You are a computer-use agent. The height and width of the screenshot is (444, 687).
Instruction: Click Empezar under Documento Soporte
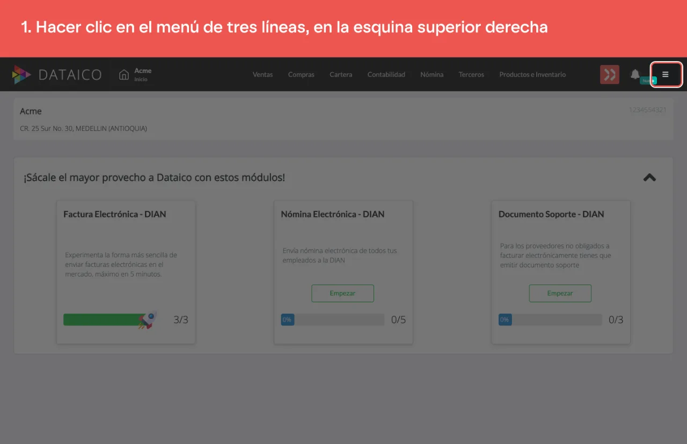560,293
